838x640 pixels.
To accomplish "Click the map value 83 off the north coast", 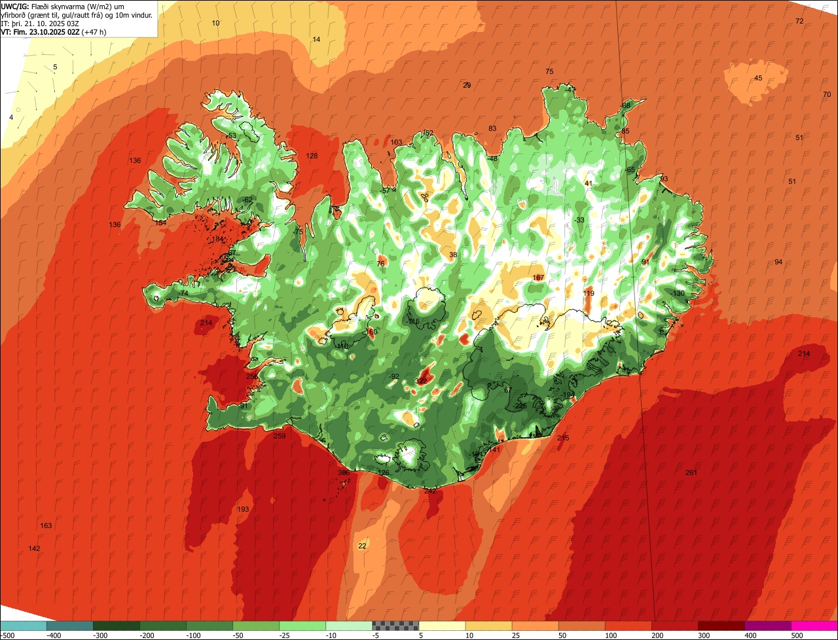I will (x=492, y=128).
